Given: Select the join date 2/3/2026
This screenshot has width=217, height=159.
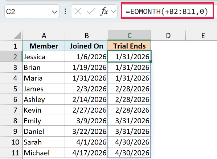Looking at the screenshot, I should [86, 89].
